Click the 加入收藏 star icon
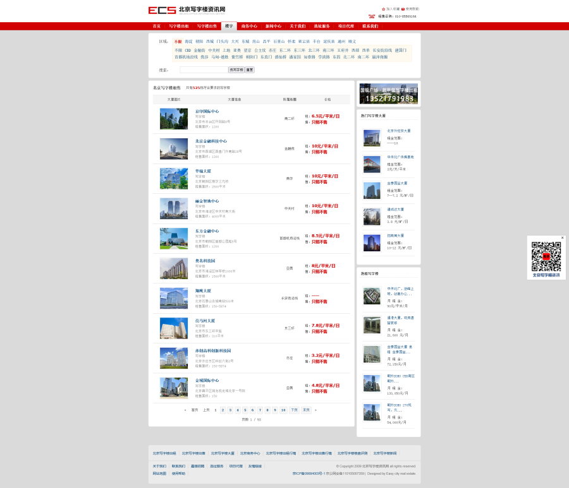 (x=383, y=9)
